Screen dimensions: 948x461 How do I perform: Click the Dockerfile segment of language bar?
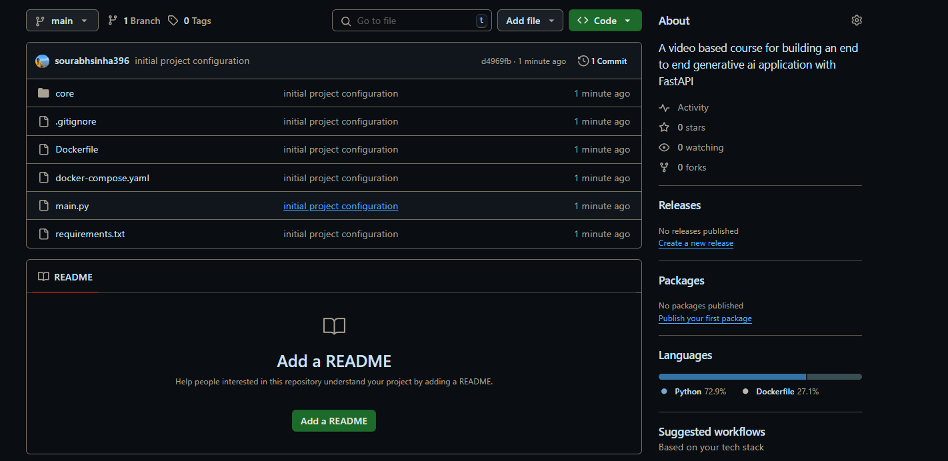coord(835,376)
